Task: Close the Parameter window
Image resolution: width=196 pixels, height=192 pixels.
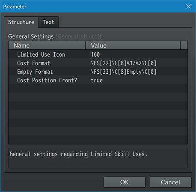Action: [188, 6]
